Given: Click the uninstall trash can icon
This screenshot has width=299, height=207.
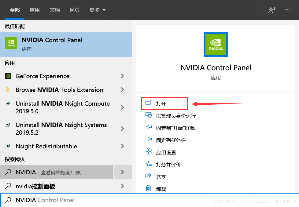Looking at the screenshot, I should coord(148,188).
